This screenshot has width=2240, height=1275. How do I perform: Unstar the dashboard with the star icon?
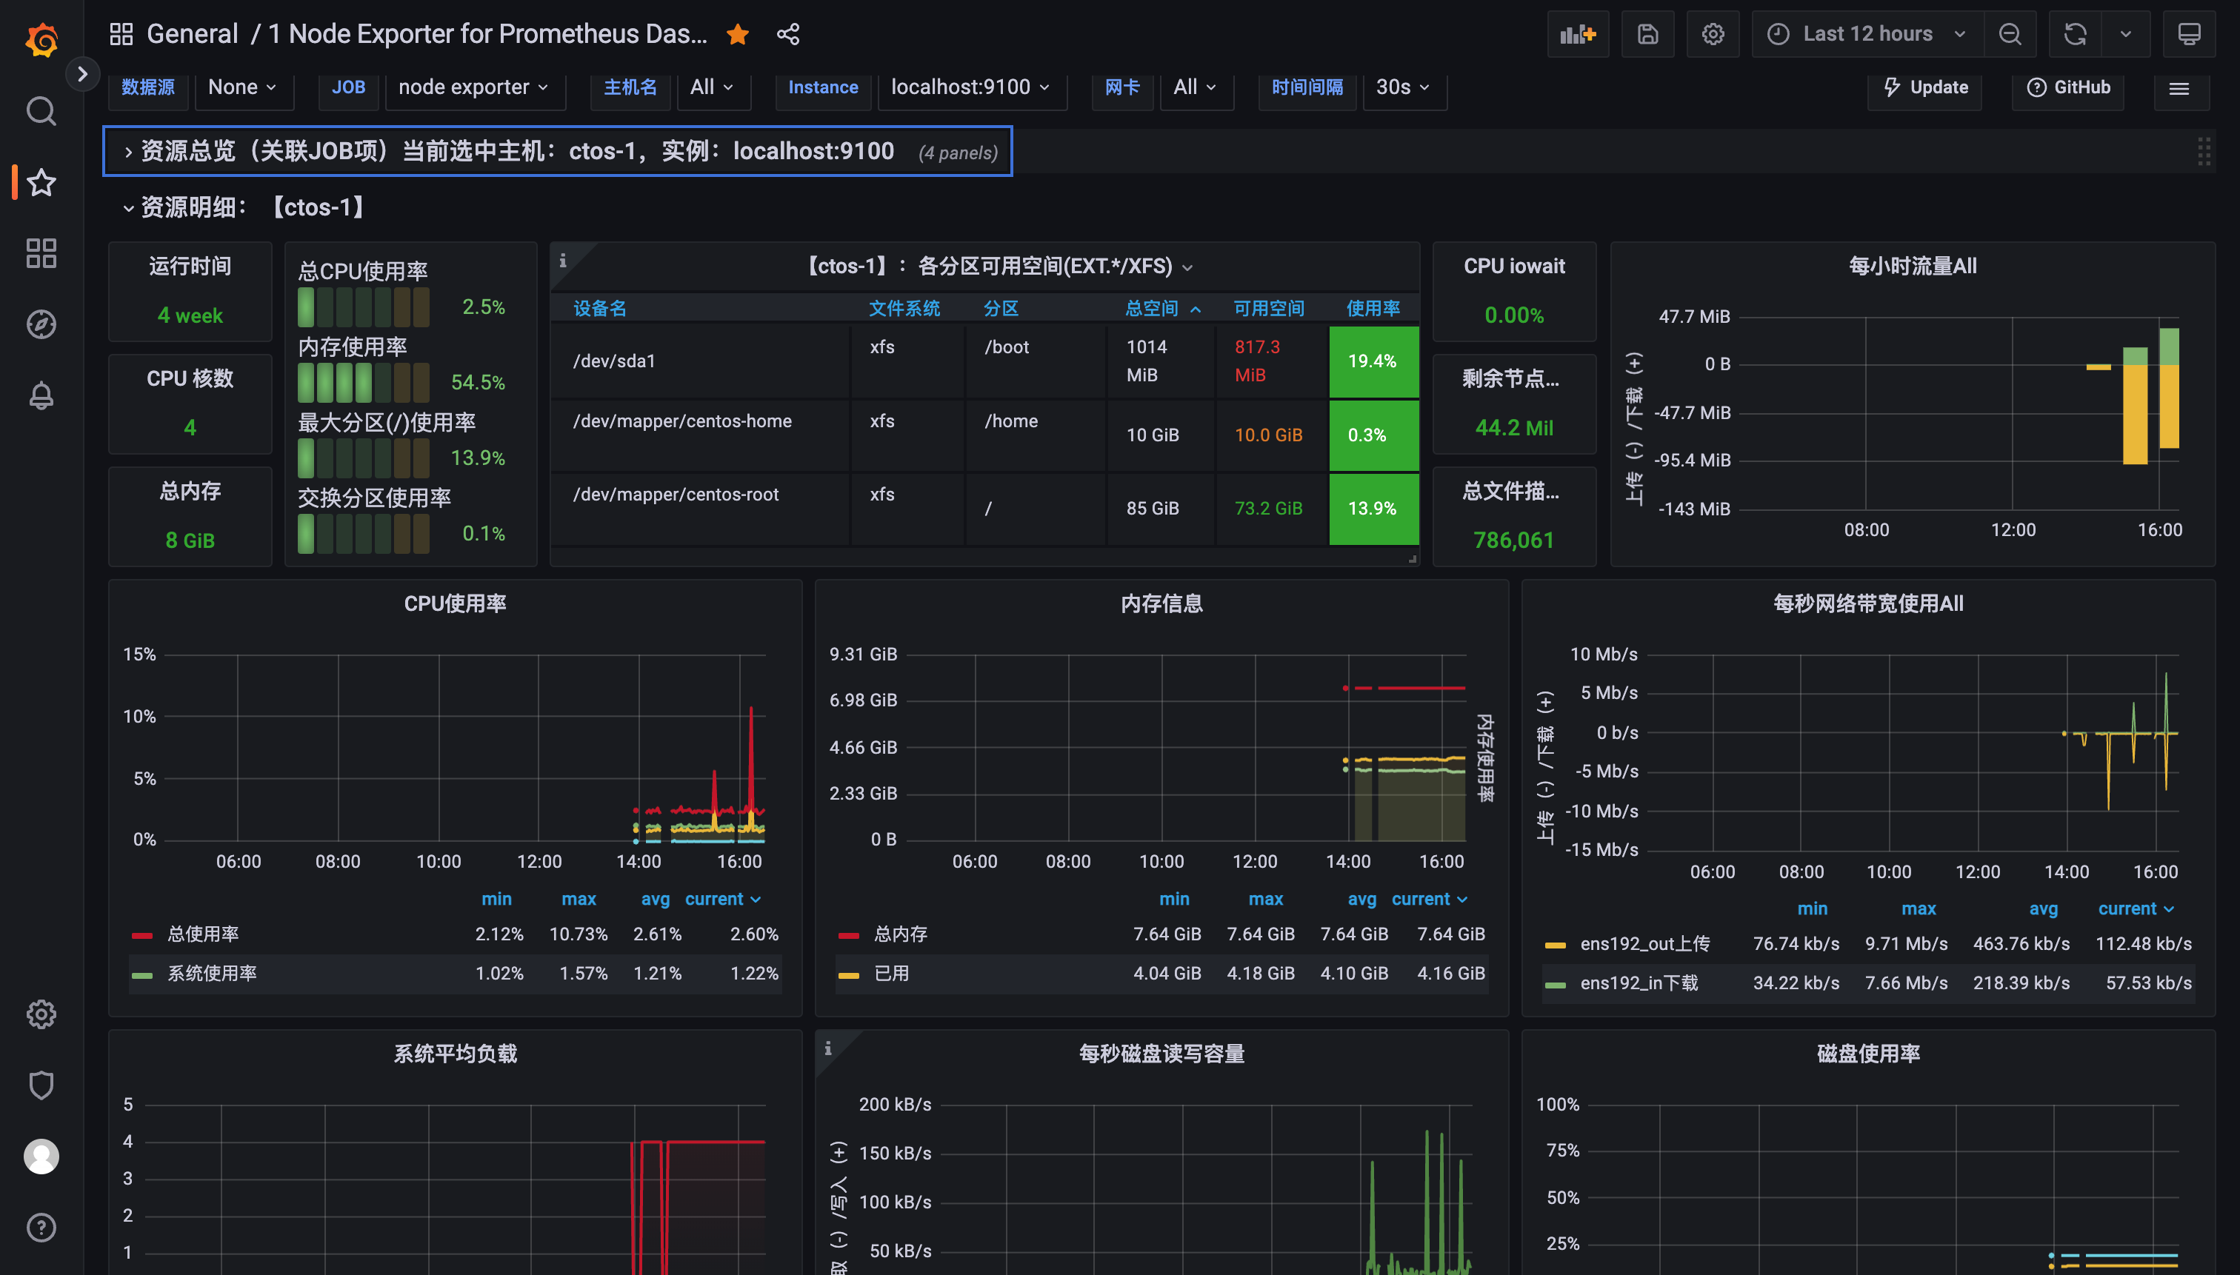tap(738, 34)
